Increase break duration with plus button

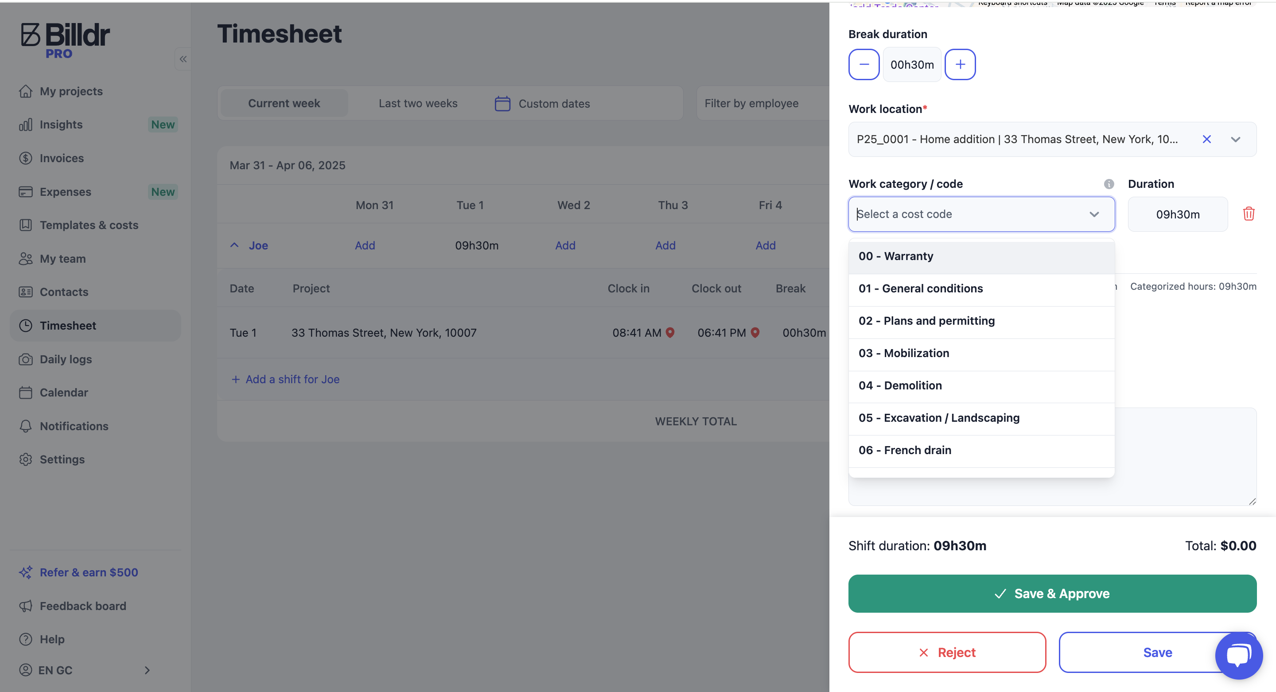[x=960, y=64]
